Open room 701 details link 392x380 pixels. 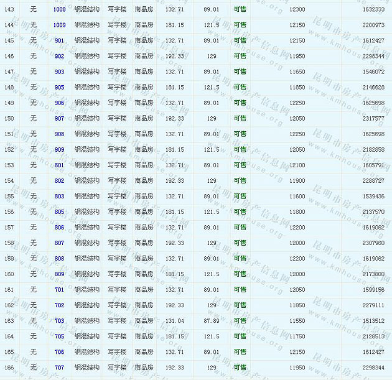(x=59, y=289)
